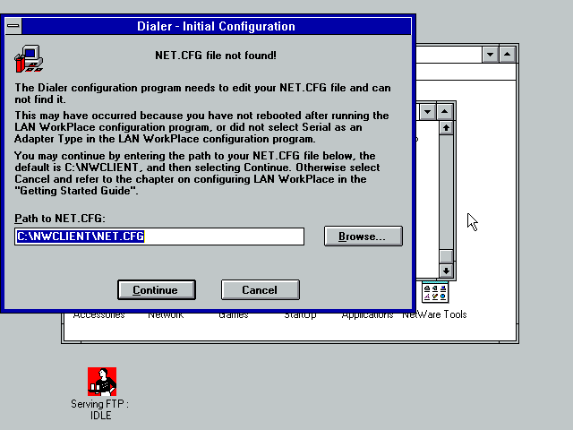
Task: Click the inner window scrollbar thumb
Action: (x=446, y=256)
